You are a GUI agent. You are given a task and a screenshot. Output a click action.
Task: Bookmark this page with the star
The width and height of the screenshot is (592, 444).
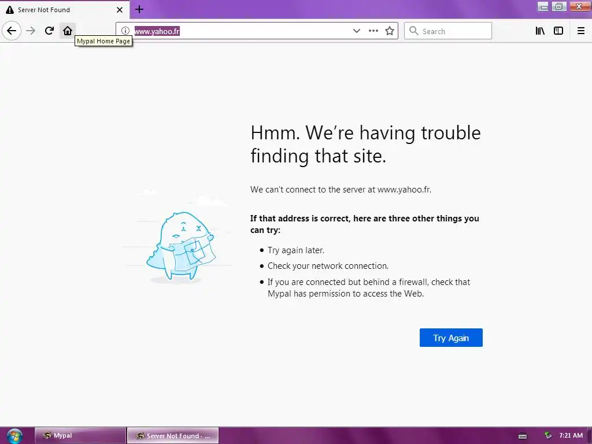click(x=390, y=31)
